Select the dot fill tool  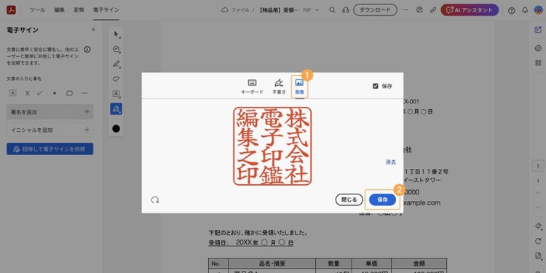pyautogui.click(x=55, y=93)
